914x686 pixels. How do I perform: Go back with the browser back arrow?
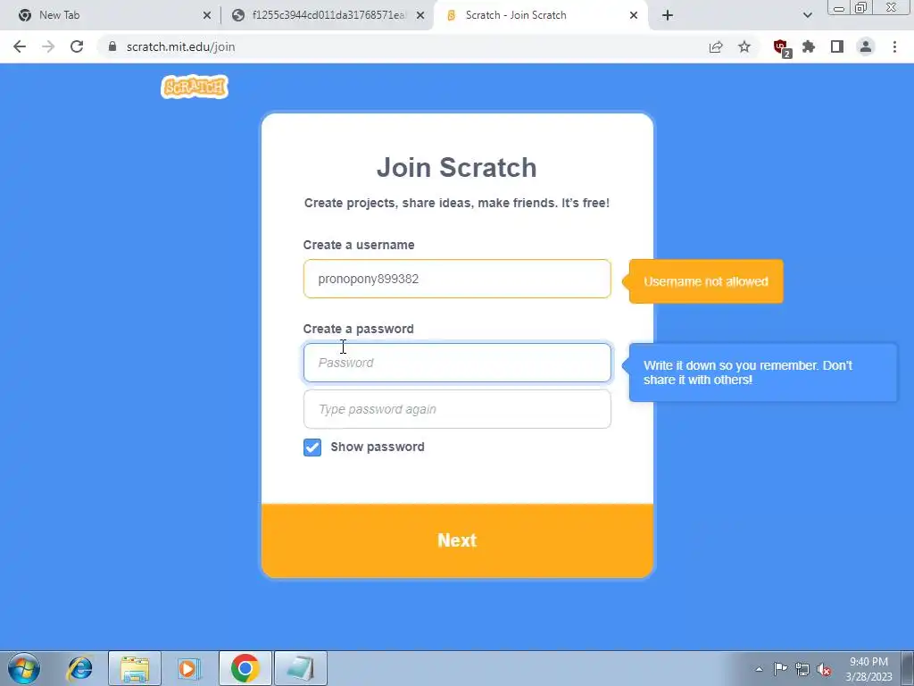click(20, 46)
